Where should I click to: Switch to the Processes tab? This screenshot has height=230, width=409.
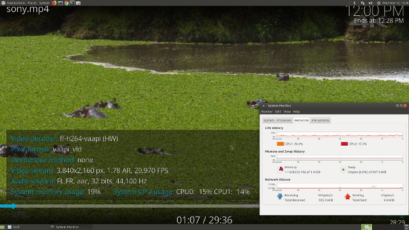[284, 120]
